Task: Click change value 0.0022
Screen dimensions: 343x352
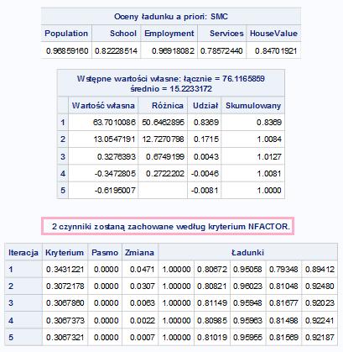Action: tap(143, 320)
